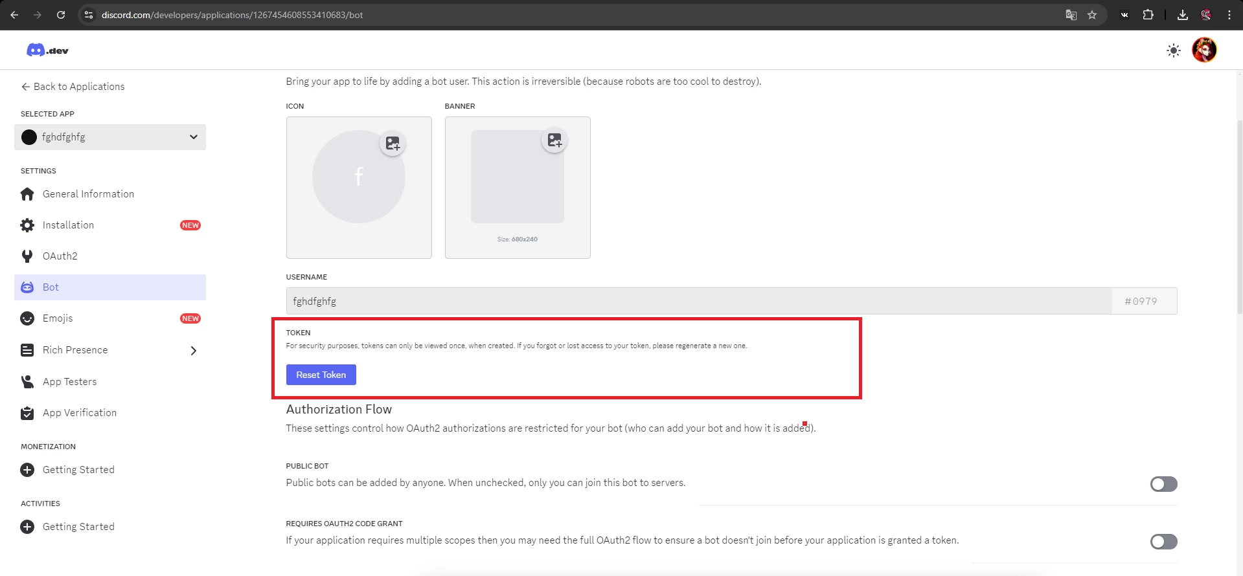Screen dimensions: 1243x576
Task: Open browser extensions puzzle icon
Action: pos(1148,15)
